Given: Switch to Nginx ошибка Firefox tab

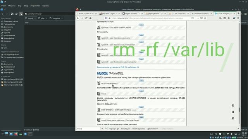Looking at the screenshot, I should pyautogui.click(x=133, y=14).
